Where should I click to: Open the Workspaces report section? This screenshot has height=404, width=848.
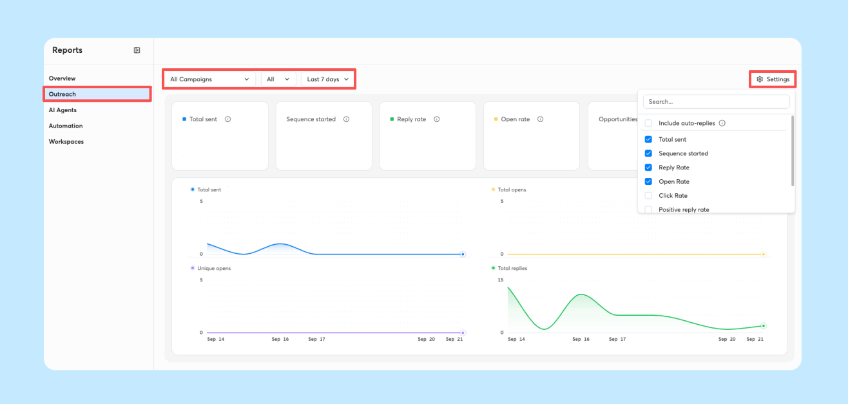(x=66, y=142)
